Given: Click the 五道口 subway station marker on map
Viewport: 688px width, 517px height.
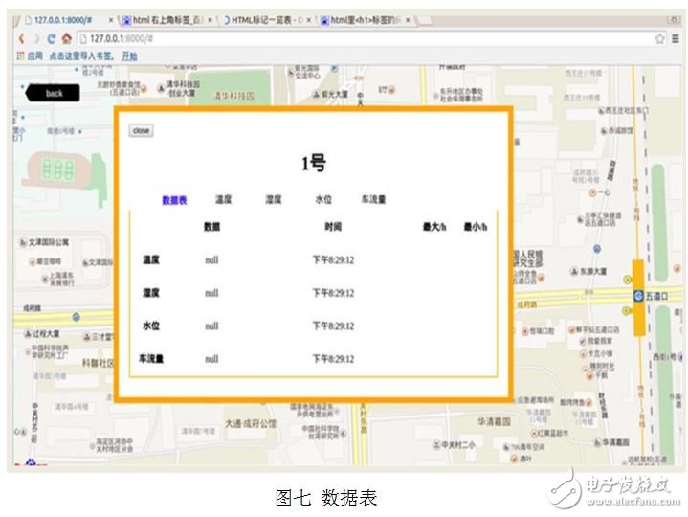Looking at the screenshot, I should (638, 298).
